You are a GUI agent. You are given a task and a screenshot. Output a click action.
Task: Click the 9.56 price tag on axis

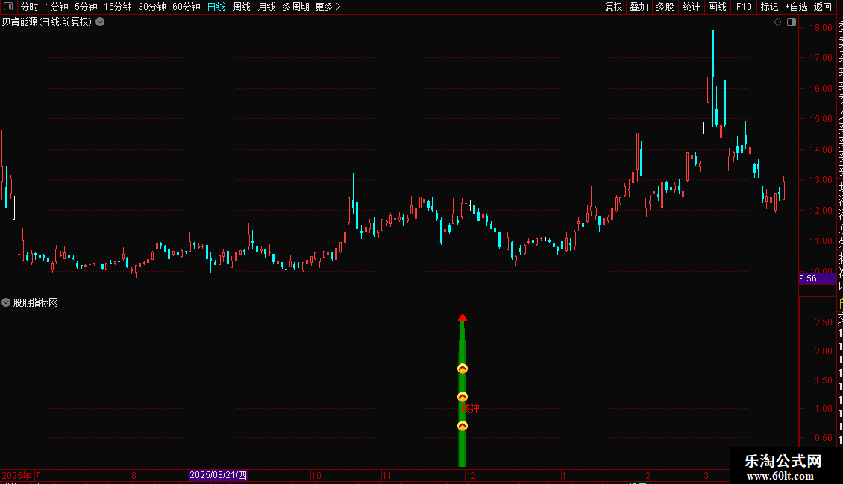(817, 278)
